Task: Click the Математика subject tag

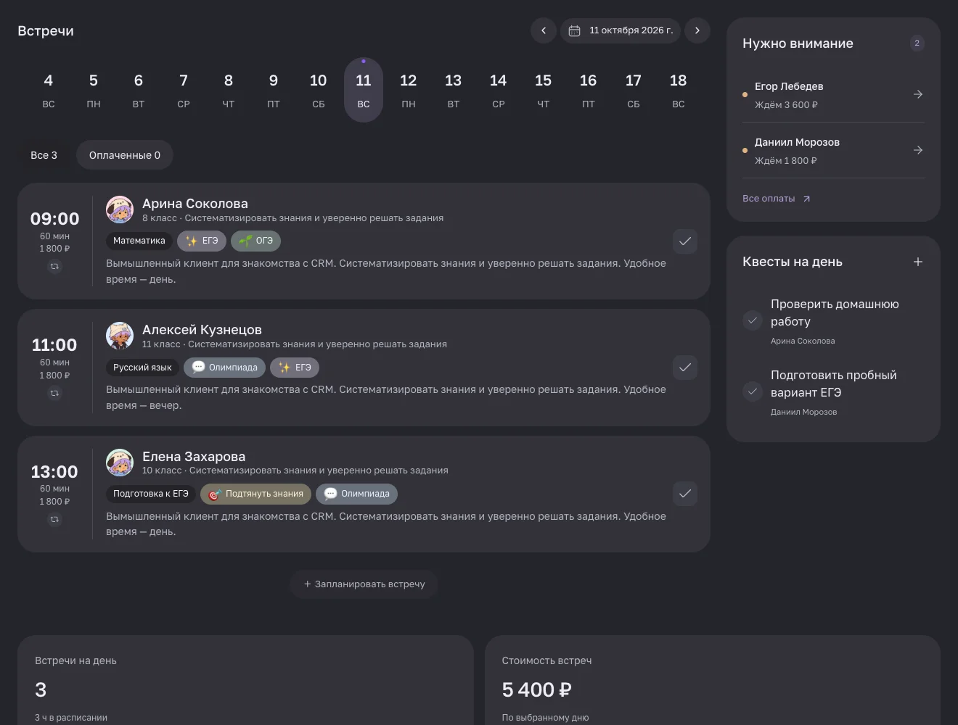Action: [x=139, y=241]
